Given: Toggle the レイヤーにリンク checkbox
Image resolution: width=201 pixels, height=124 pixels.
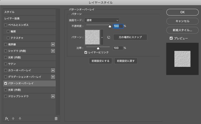Looking at the screenshot, I should (86, 52).
